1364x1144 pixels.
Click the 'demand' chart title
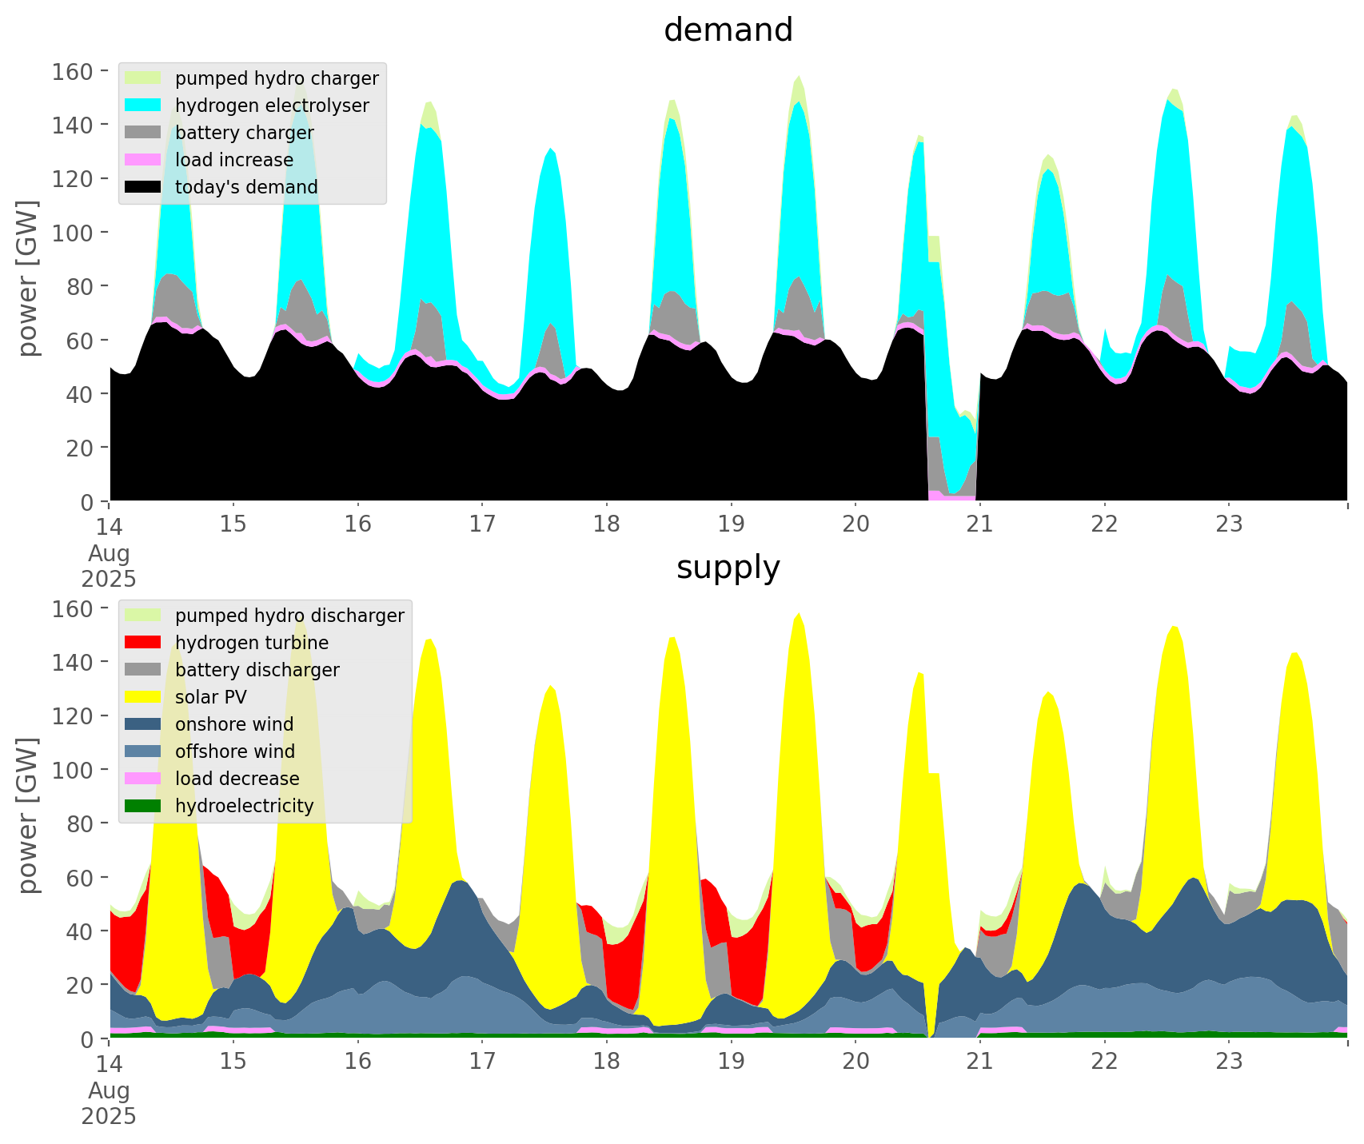coord(728,30)
